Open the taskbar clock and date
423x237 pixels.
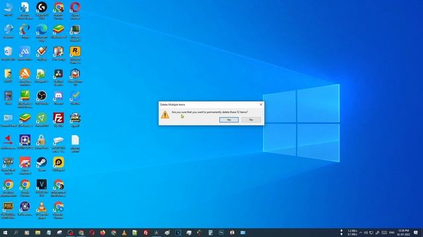pyautogui.click(x=404, y=232)
